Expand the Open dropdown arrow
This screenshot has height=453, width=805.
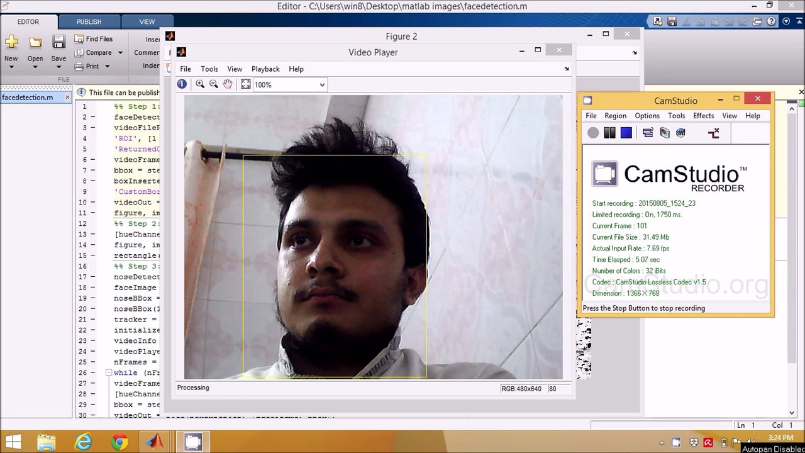35,67
